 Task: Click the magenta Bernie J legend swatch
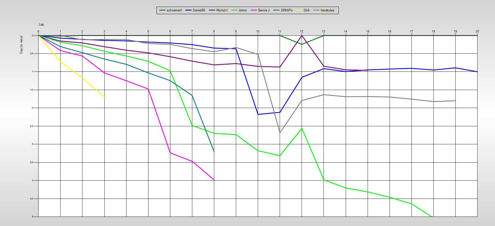pos(254,10)
